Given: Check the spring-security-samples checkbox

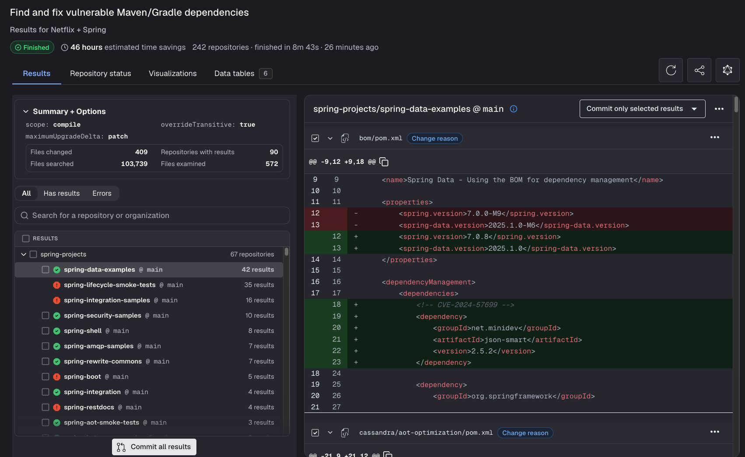Looking at the screenshot, I should pos(45,315).
